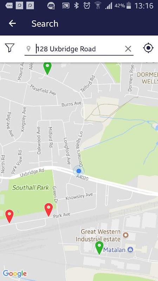Tap the Great Western Industrial estate marker
Image resolution: width=158 pixels, height=281 pixels.
[126, 235]
